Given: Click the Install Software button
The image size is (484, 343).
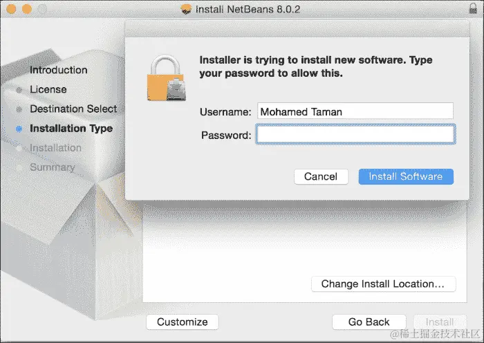Looking at the screenshot, I should [x=406, y=176].
